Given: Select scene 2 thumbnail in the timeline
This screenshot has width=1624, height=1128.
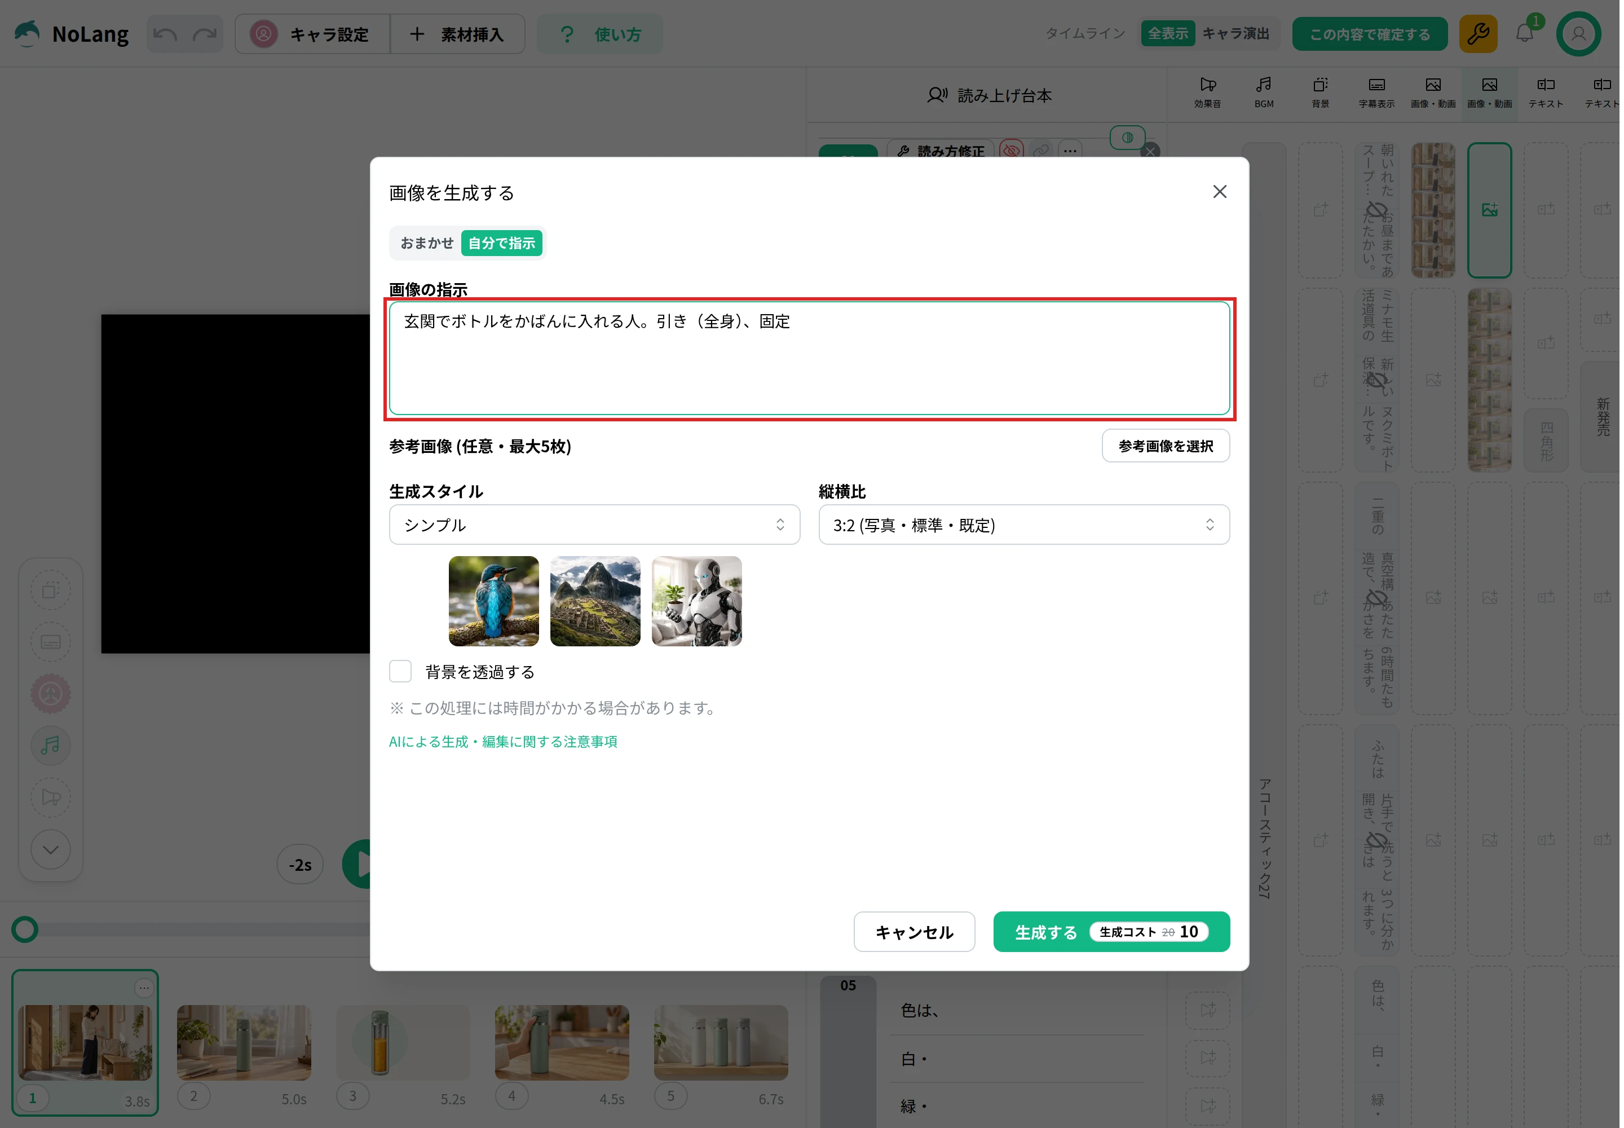Looking at the screenshot, I should tap(244, 1043).
